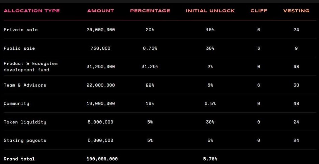Select the VESTING column header
Viewport: 319px width, 164px height.
[296, 11]
